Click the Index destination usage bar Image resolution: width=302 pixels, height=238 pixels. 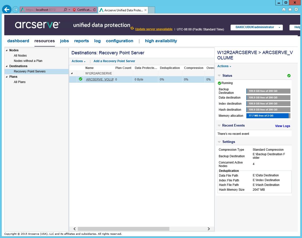(x=268, y=104)
